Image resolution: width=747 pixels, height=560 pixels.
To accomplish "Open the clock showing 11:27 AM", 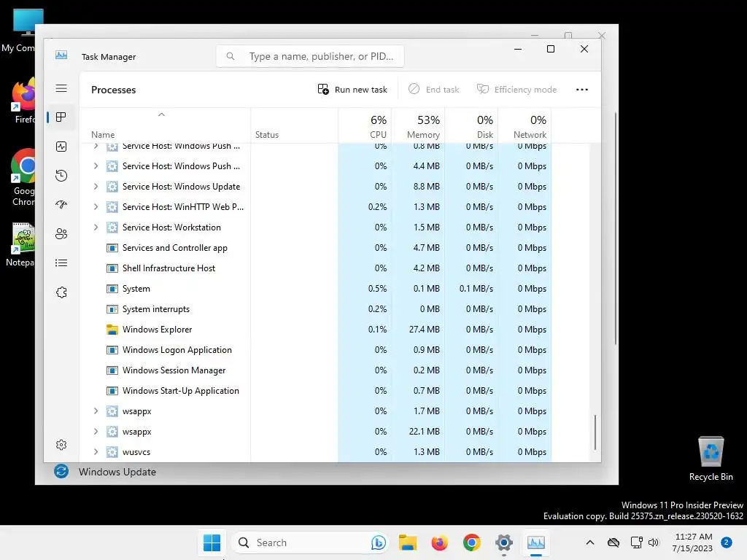I will point(693,542).
